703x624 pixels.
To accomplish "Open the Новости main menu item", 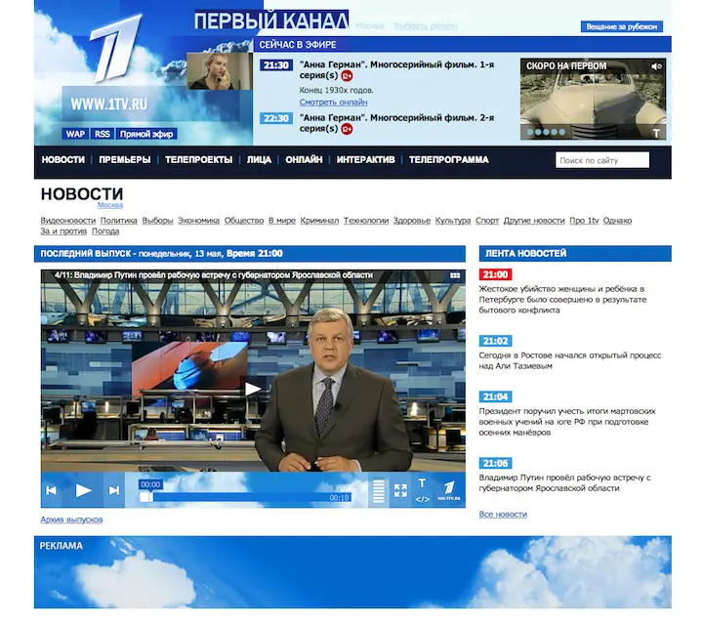I will pos(63,160).
